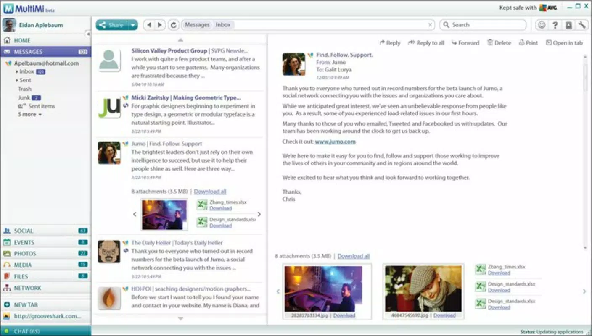The image size is (592, 336).
Task: Click Download all in message list
Action: click(210, 192)
